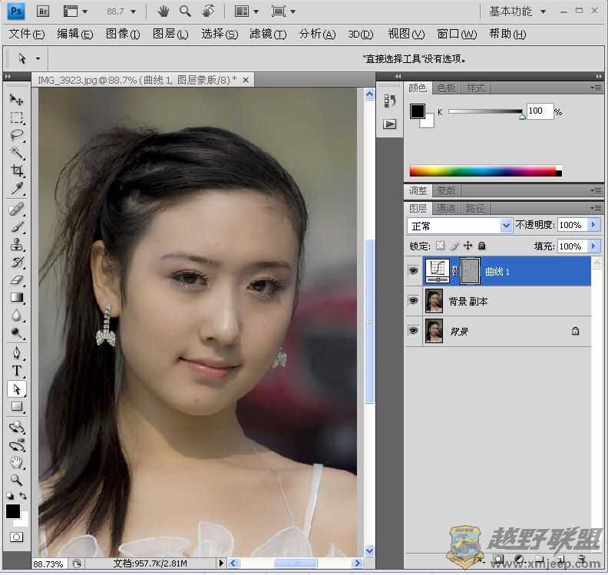Select the Horizontal Type tool
Viewport: 608px width, 575px height.
16,372
